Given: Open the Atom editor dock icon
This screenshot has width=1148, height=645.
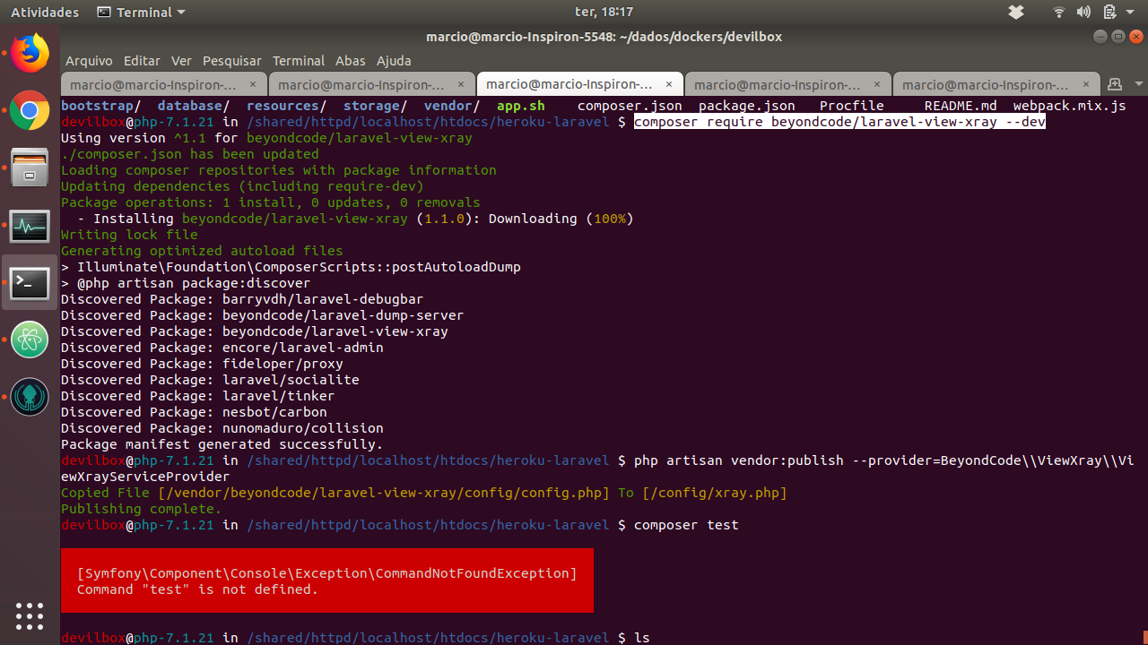Looking at the screenshot, I should [30, 340].
